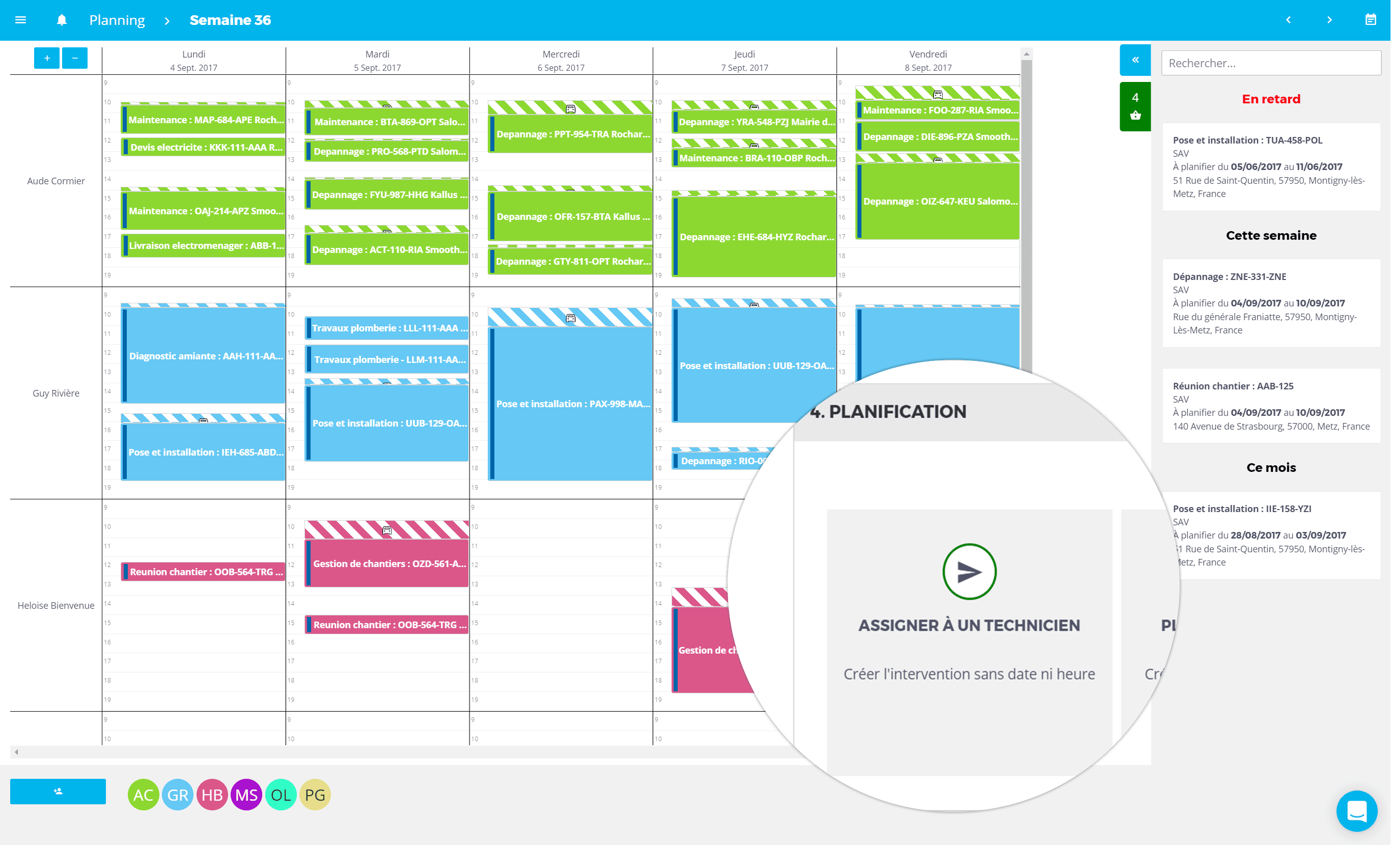Navigate to previous week using left arrow
The height and width of the screenshot is (845, 1391).
pyautogui.click(x=1289, y=20)
